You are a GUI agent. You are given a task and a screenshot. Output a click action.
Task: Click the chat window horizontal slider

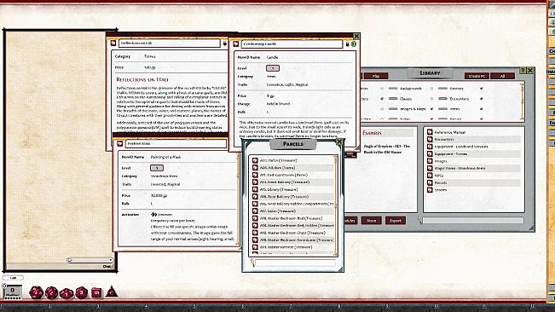(x=90, y=260)
